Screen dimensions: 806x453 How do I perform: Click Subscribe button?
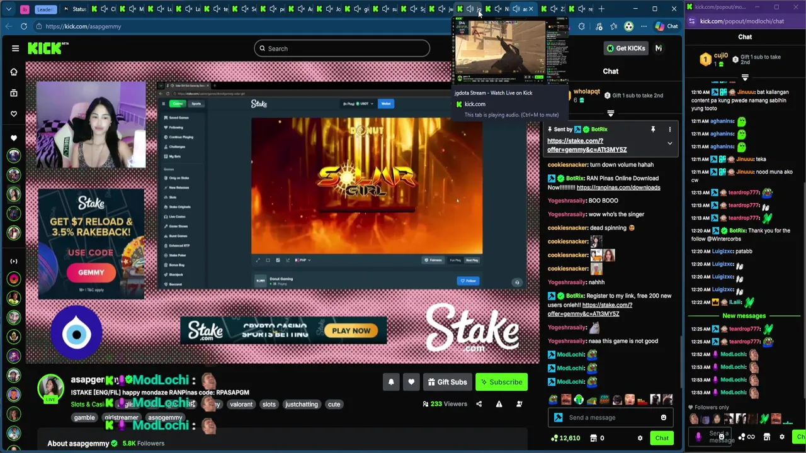(x=501, y=382)
